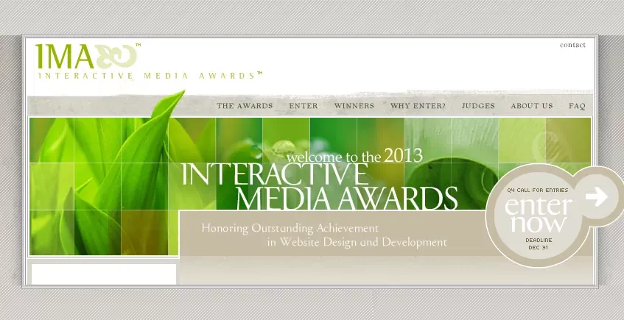This screenshot has width=624, height=320.
Task: Open the FAQ menu item
Action: (577, 106)
